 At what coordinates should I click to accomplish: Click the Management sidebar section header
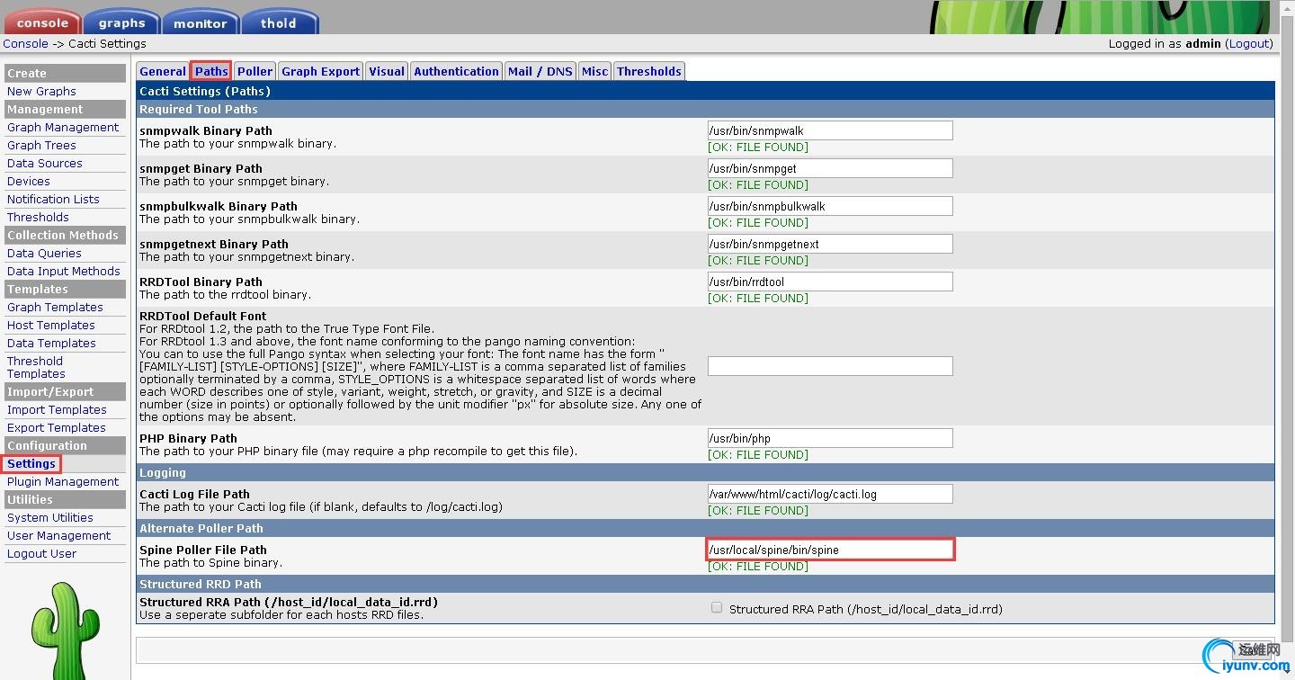tap(65, 109)
